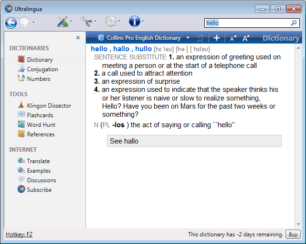This screenshot has height=244, width=306.
Task: Click the Forward navigation arrow
Action: point(24,22)
